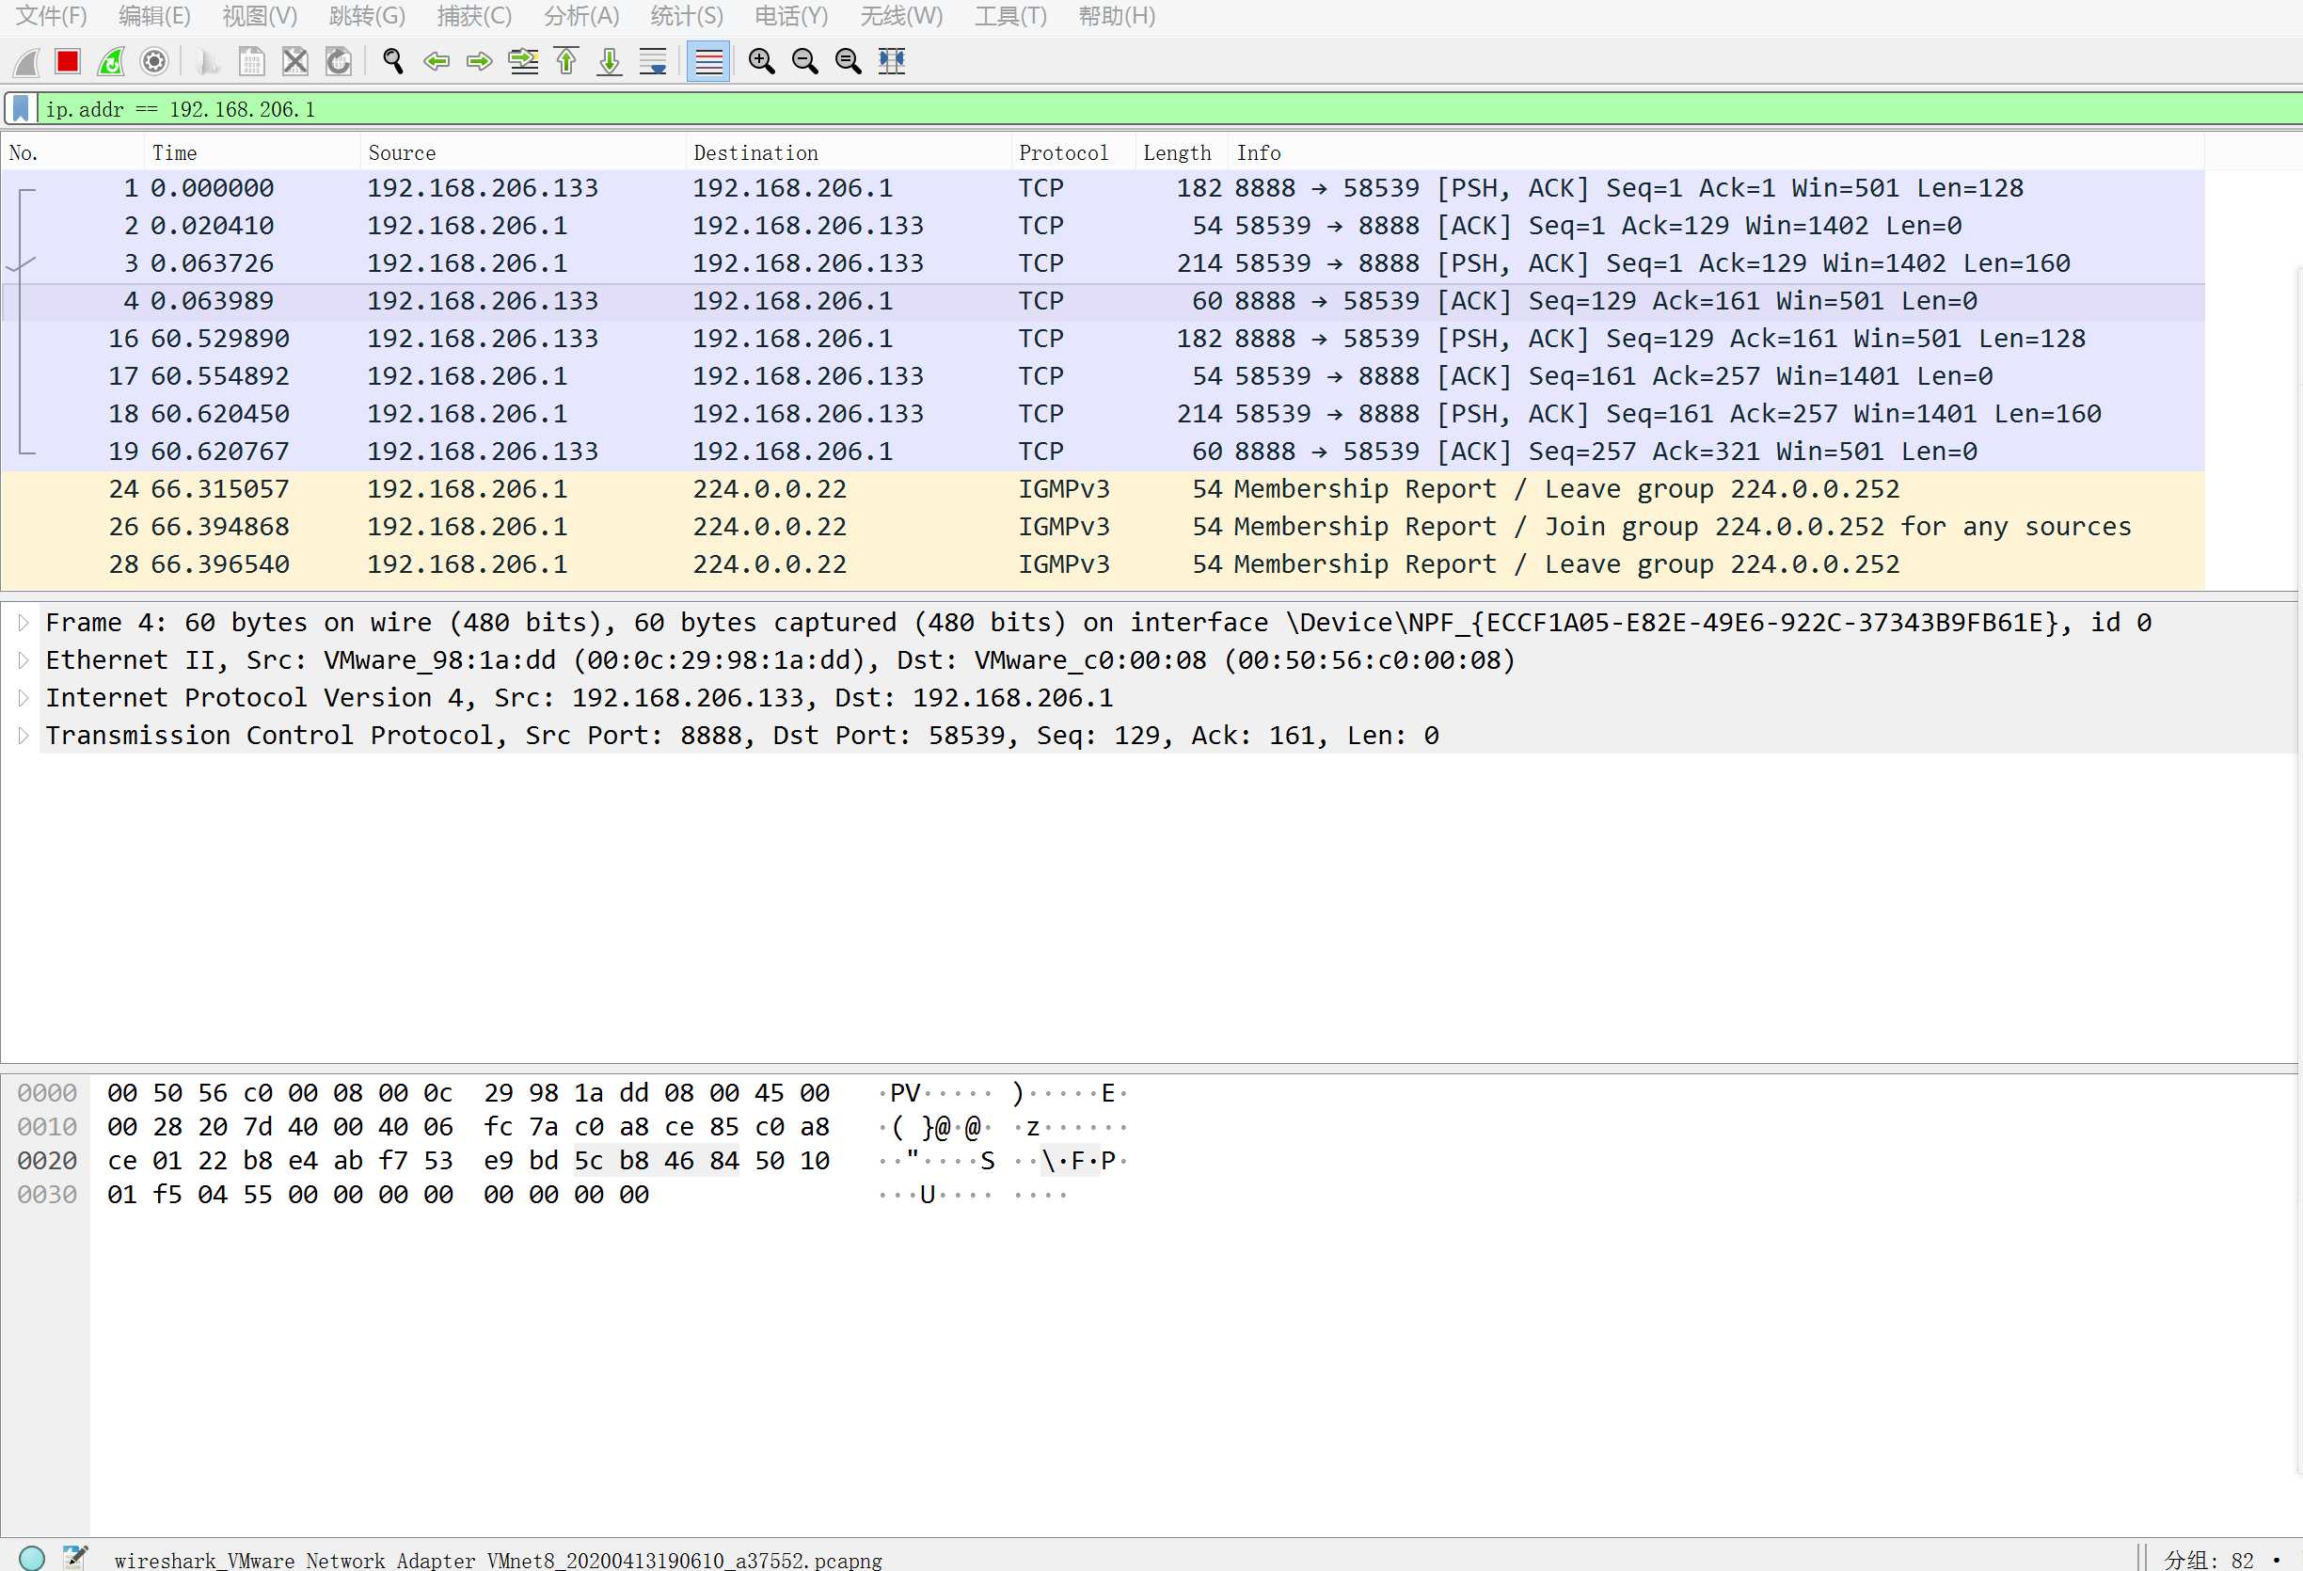Click hex dump row offset 0020
This screenshot has height=1571, width=2303.
pyautogui.click(x=47, y=1161)
